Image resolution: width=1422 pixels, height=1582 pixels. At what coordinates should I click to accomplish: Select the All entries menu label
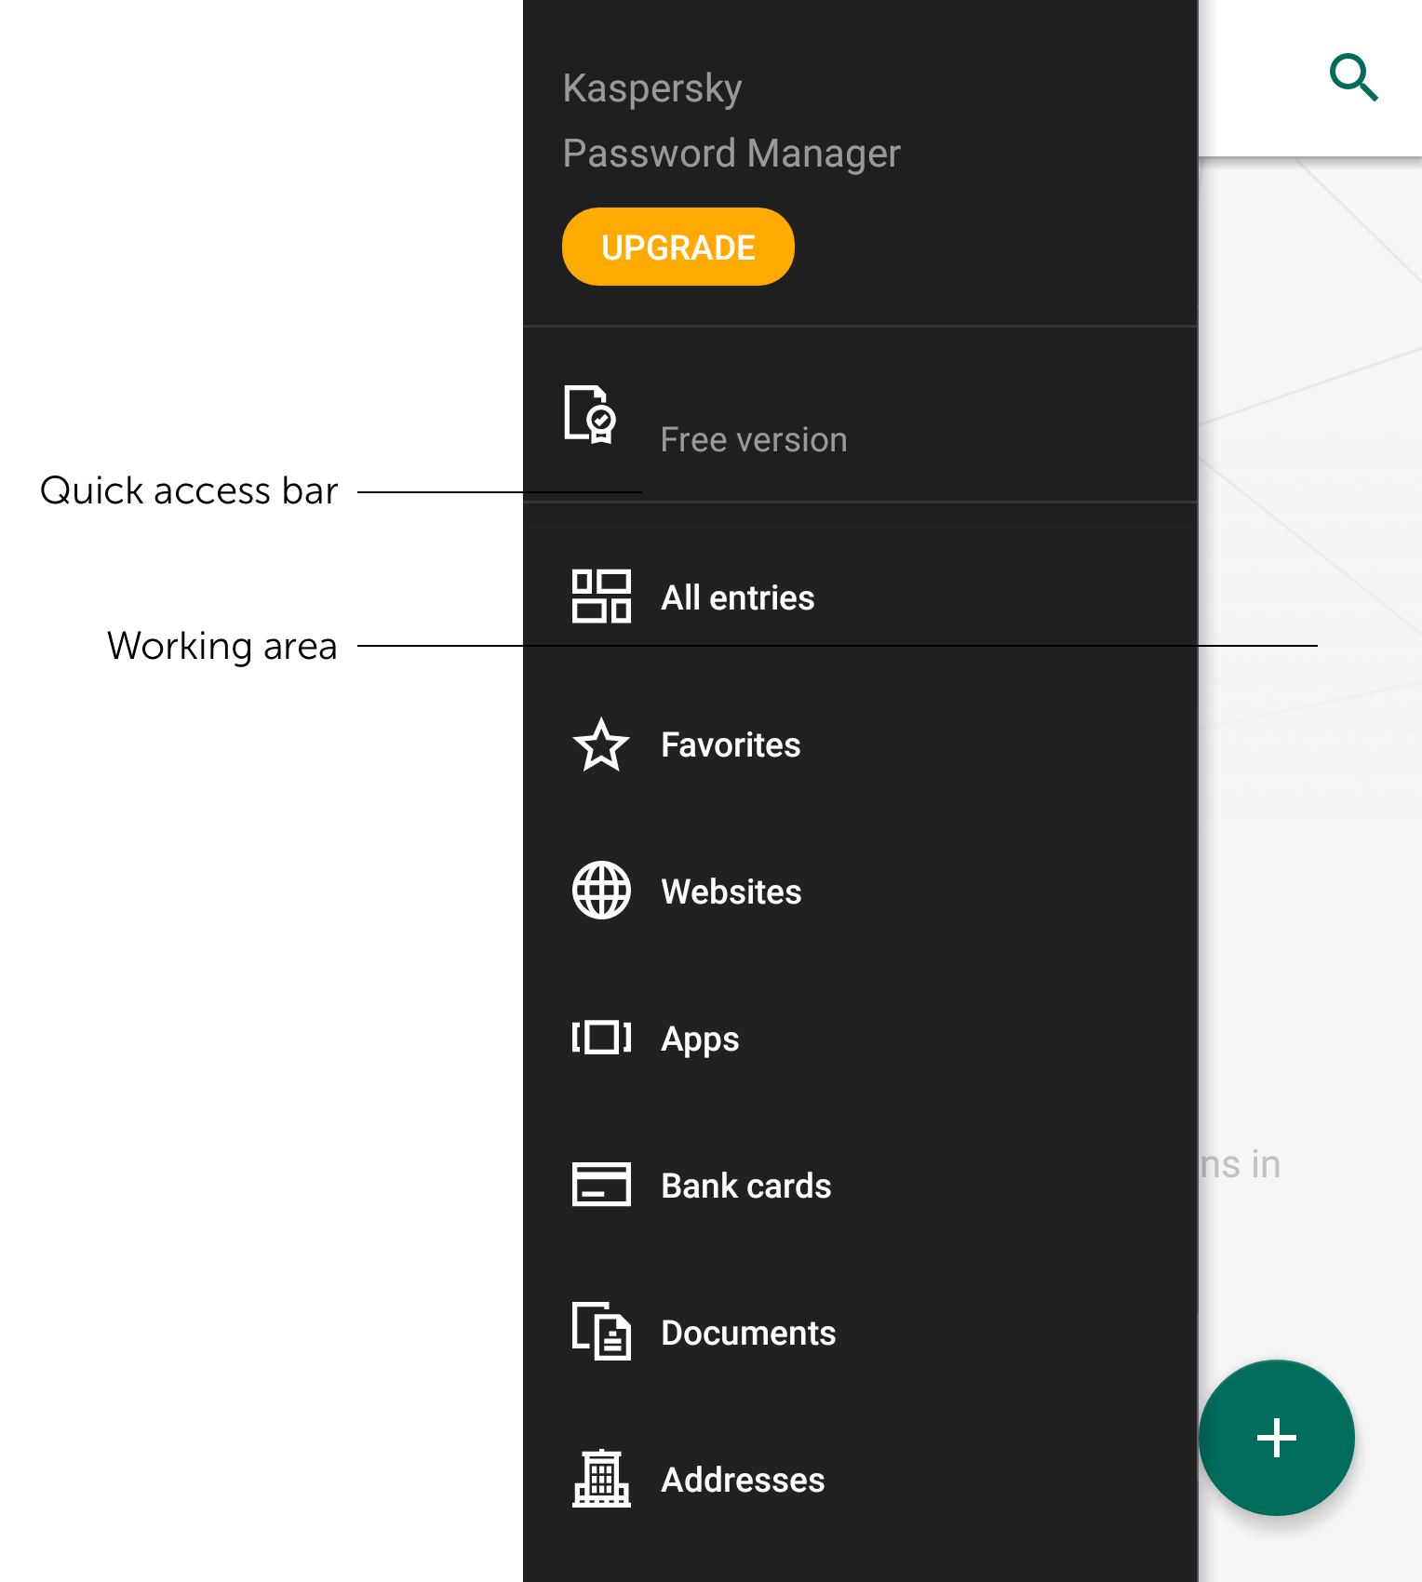[x=737, y=598]
